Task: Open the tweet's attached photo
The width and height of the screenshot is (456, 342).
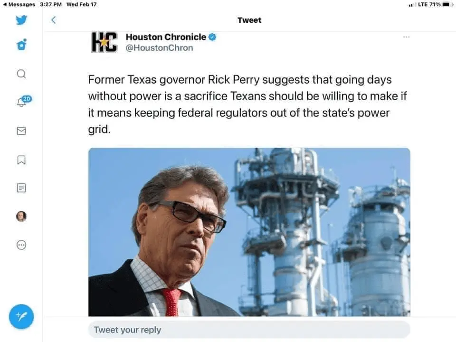Action: [249, 232]
